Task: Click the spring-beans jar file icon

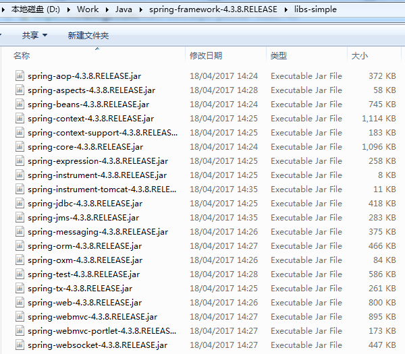Action: point(20,105)
